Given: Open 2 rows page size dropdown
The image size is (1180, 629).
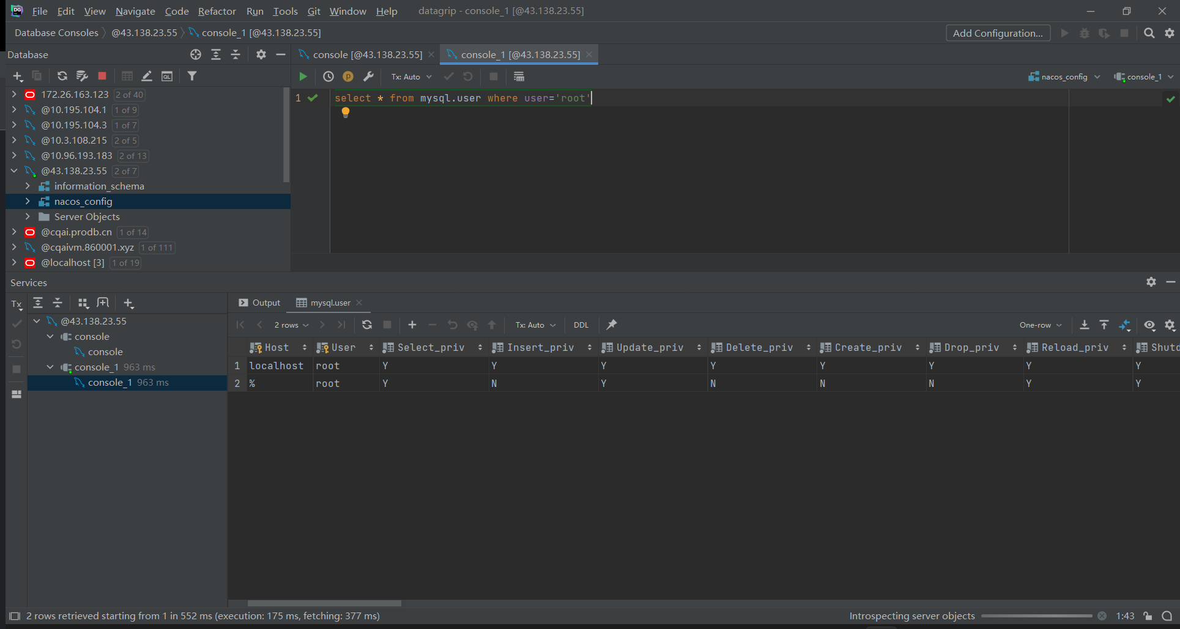Looking at the screenshot, I should (x=291, y=325).
